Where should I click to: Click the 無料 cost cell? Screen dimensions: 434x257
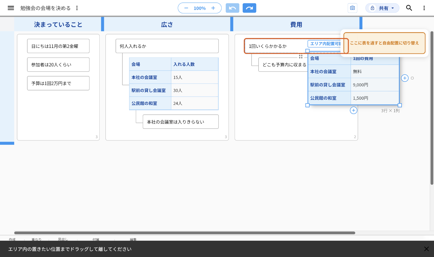coord(375,72)
